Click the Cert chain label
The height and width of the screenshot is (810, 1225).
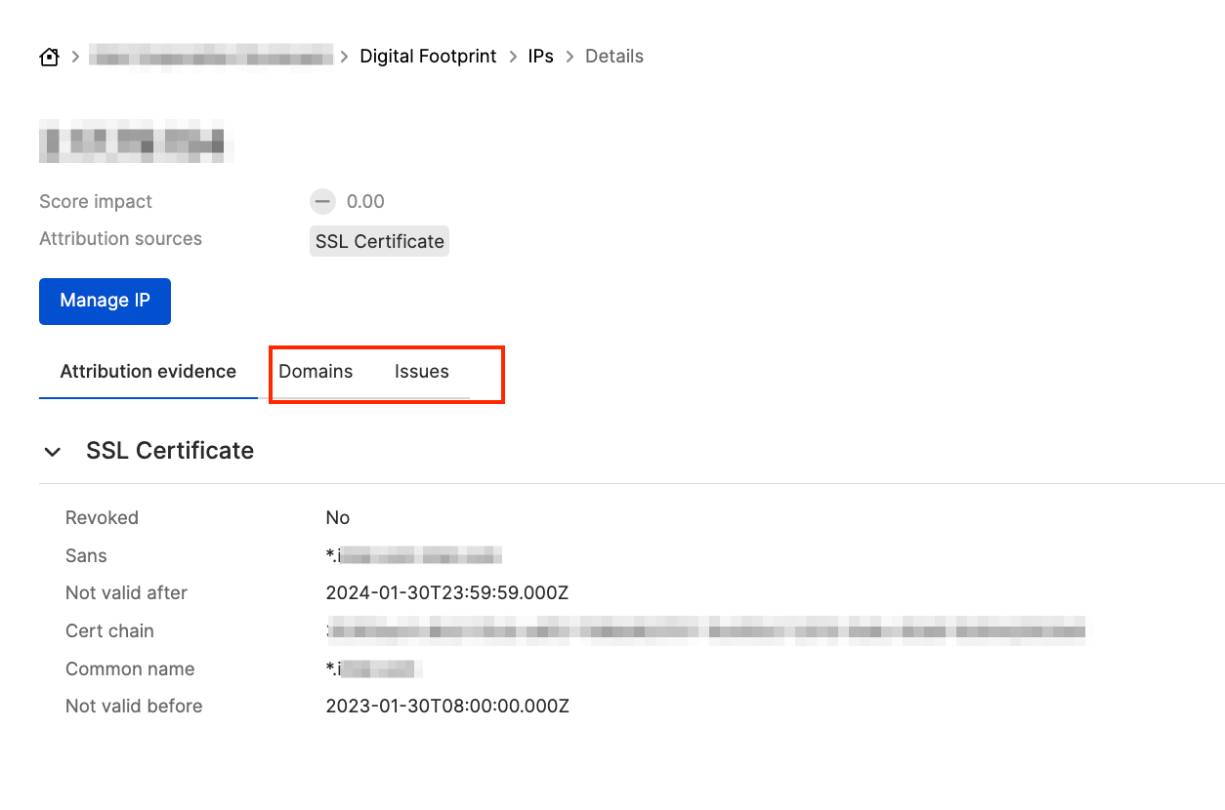pos(109,631)
